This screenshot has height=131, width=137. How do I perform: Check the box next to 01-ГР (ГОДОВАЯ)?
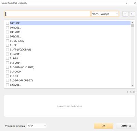click(7, 49)
